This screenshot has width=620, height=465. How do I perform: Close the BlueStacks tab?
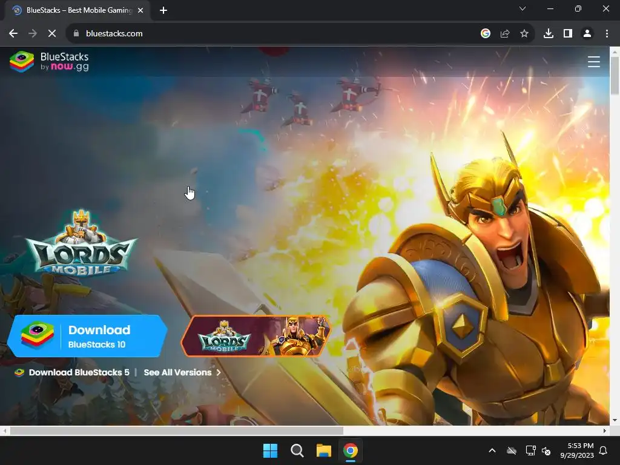140,11
